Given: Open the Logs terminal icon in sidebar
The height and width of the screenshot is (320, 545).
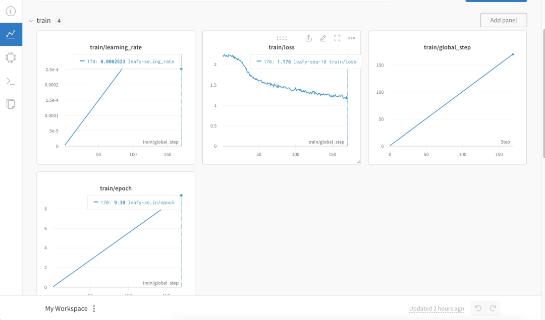Looking at the screenshot, I should pyautogui.click(x=11, y=81).
